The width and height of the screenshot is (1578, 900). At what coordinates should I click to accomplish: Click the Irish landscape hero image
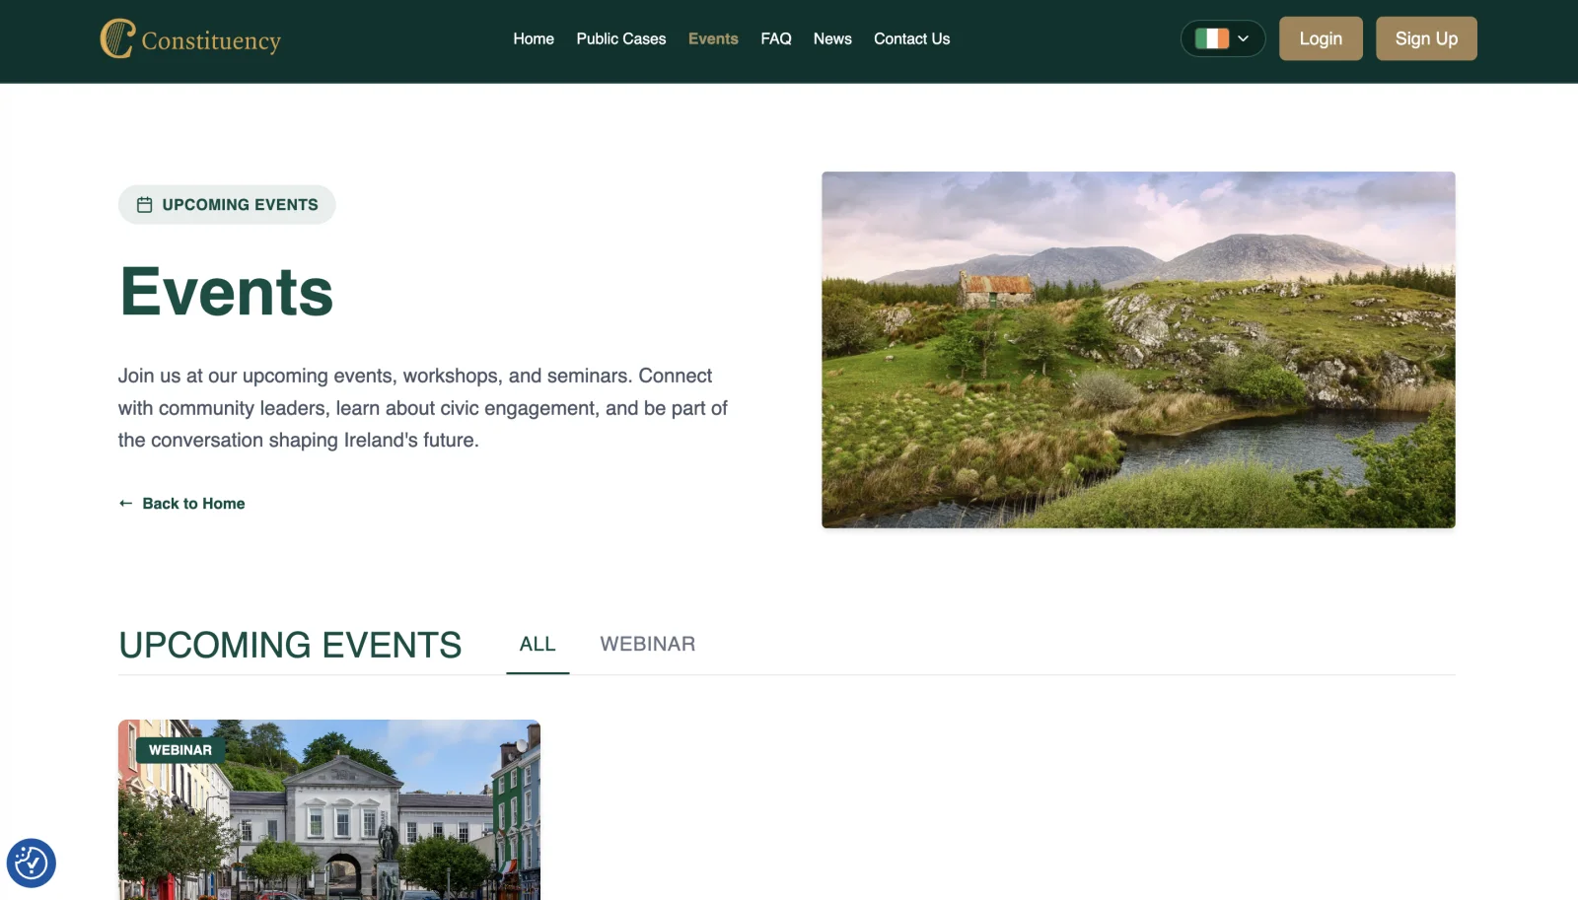pos(1138,350)
